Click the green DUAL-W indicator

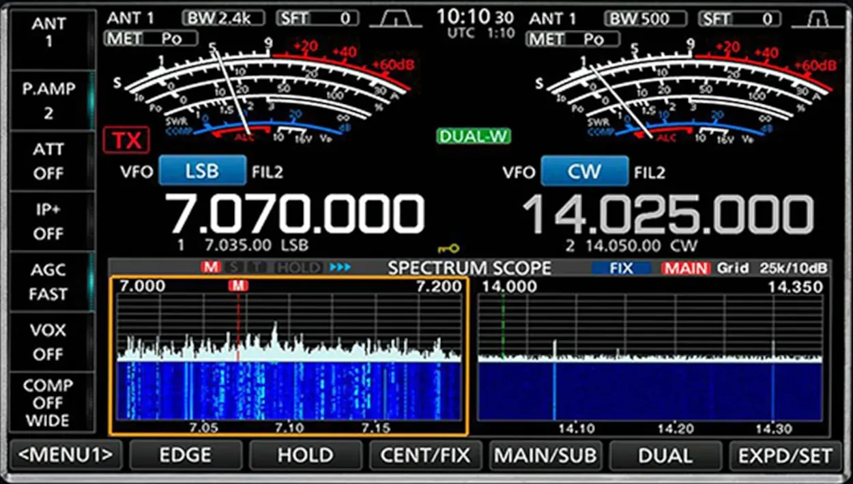click(x=474, y=136)
